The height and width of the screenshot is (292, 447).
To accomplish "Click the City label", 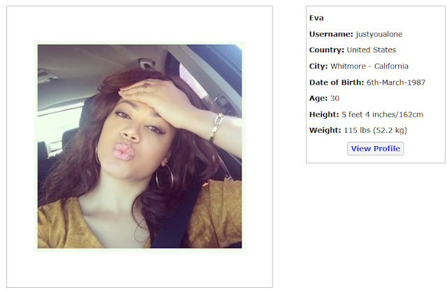I will click(x=318, y=66).
